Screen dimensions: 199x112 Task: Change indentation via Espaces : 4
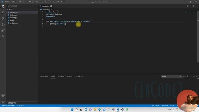point(164,106)
